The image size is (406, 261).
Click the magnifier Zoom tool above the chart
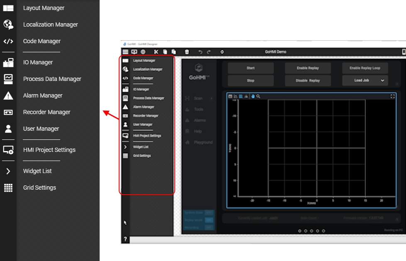tap(259, 96)
